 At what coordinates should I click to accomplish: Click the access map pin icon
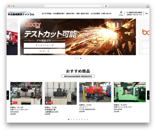tap(121, 12)
